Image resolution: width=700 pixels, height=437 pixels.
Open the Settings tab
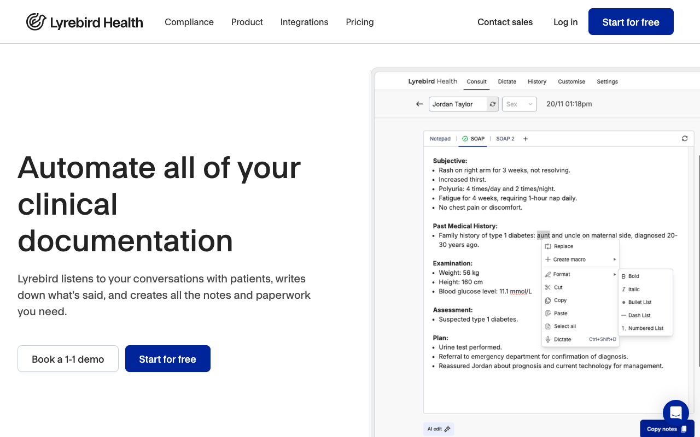607,81
